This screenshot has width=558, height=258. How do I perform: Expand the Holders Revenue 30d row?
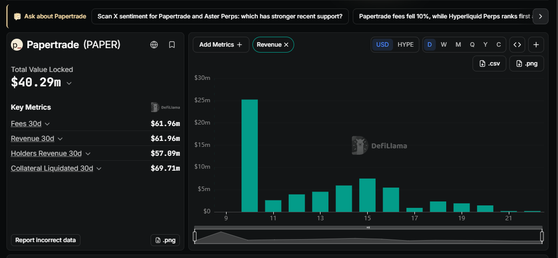(88, 153)
